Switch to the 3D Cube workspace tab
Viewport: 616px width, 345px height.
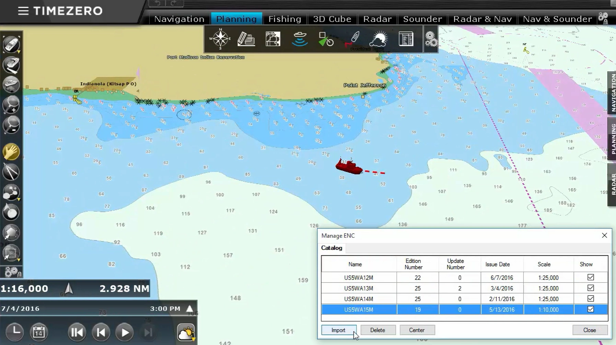pyautogui.click(x=332, y=19)
